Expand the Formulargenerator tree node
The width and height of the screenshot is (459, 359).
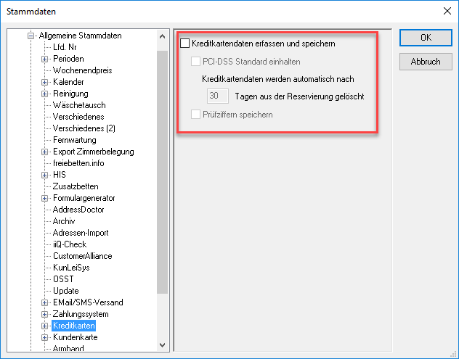tap(44, 198)
